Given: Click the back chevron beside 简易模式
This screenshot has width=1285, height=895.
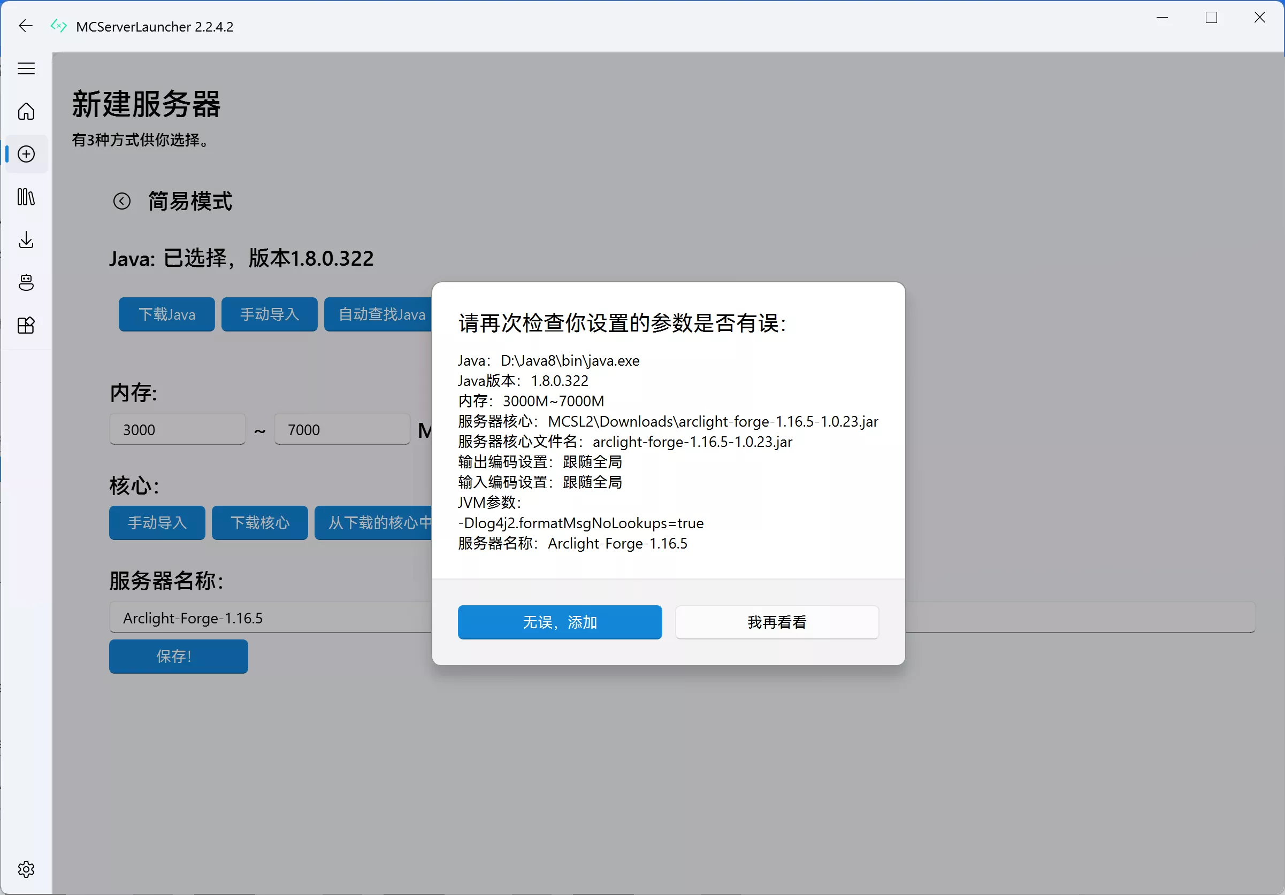Looking at the screenshot, I should click(122, 201).
